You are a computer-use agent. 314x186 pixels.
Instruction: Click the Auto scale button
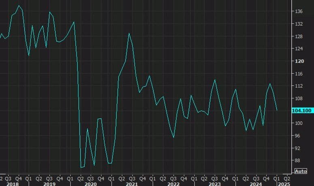[x=301, y=171]
